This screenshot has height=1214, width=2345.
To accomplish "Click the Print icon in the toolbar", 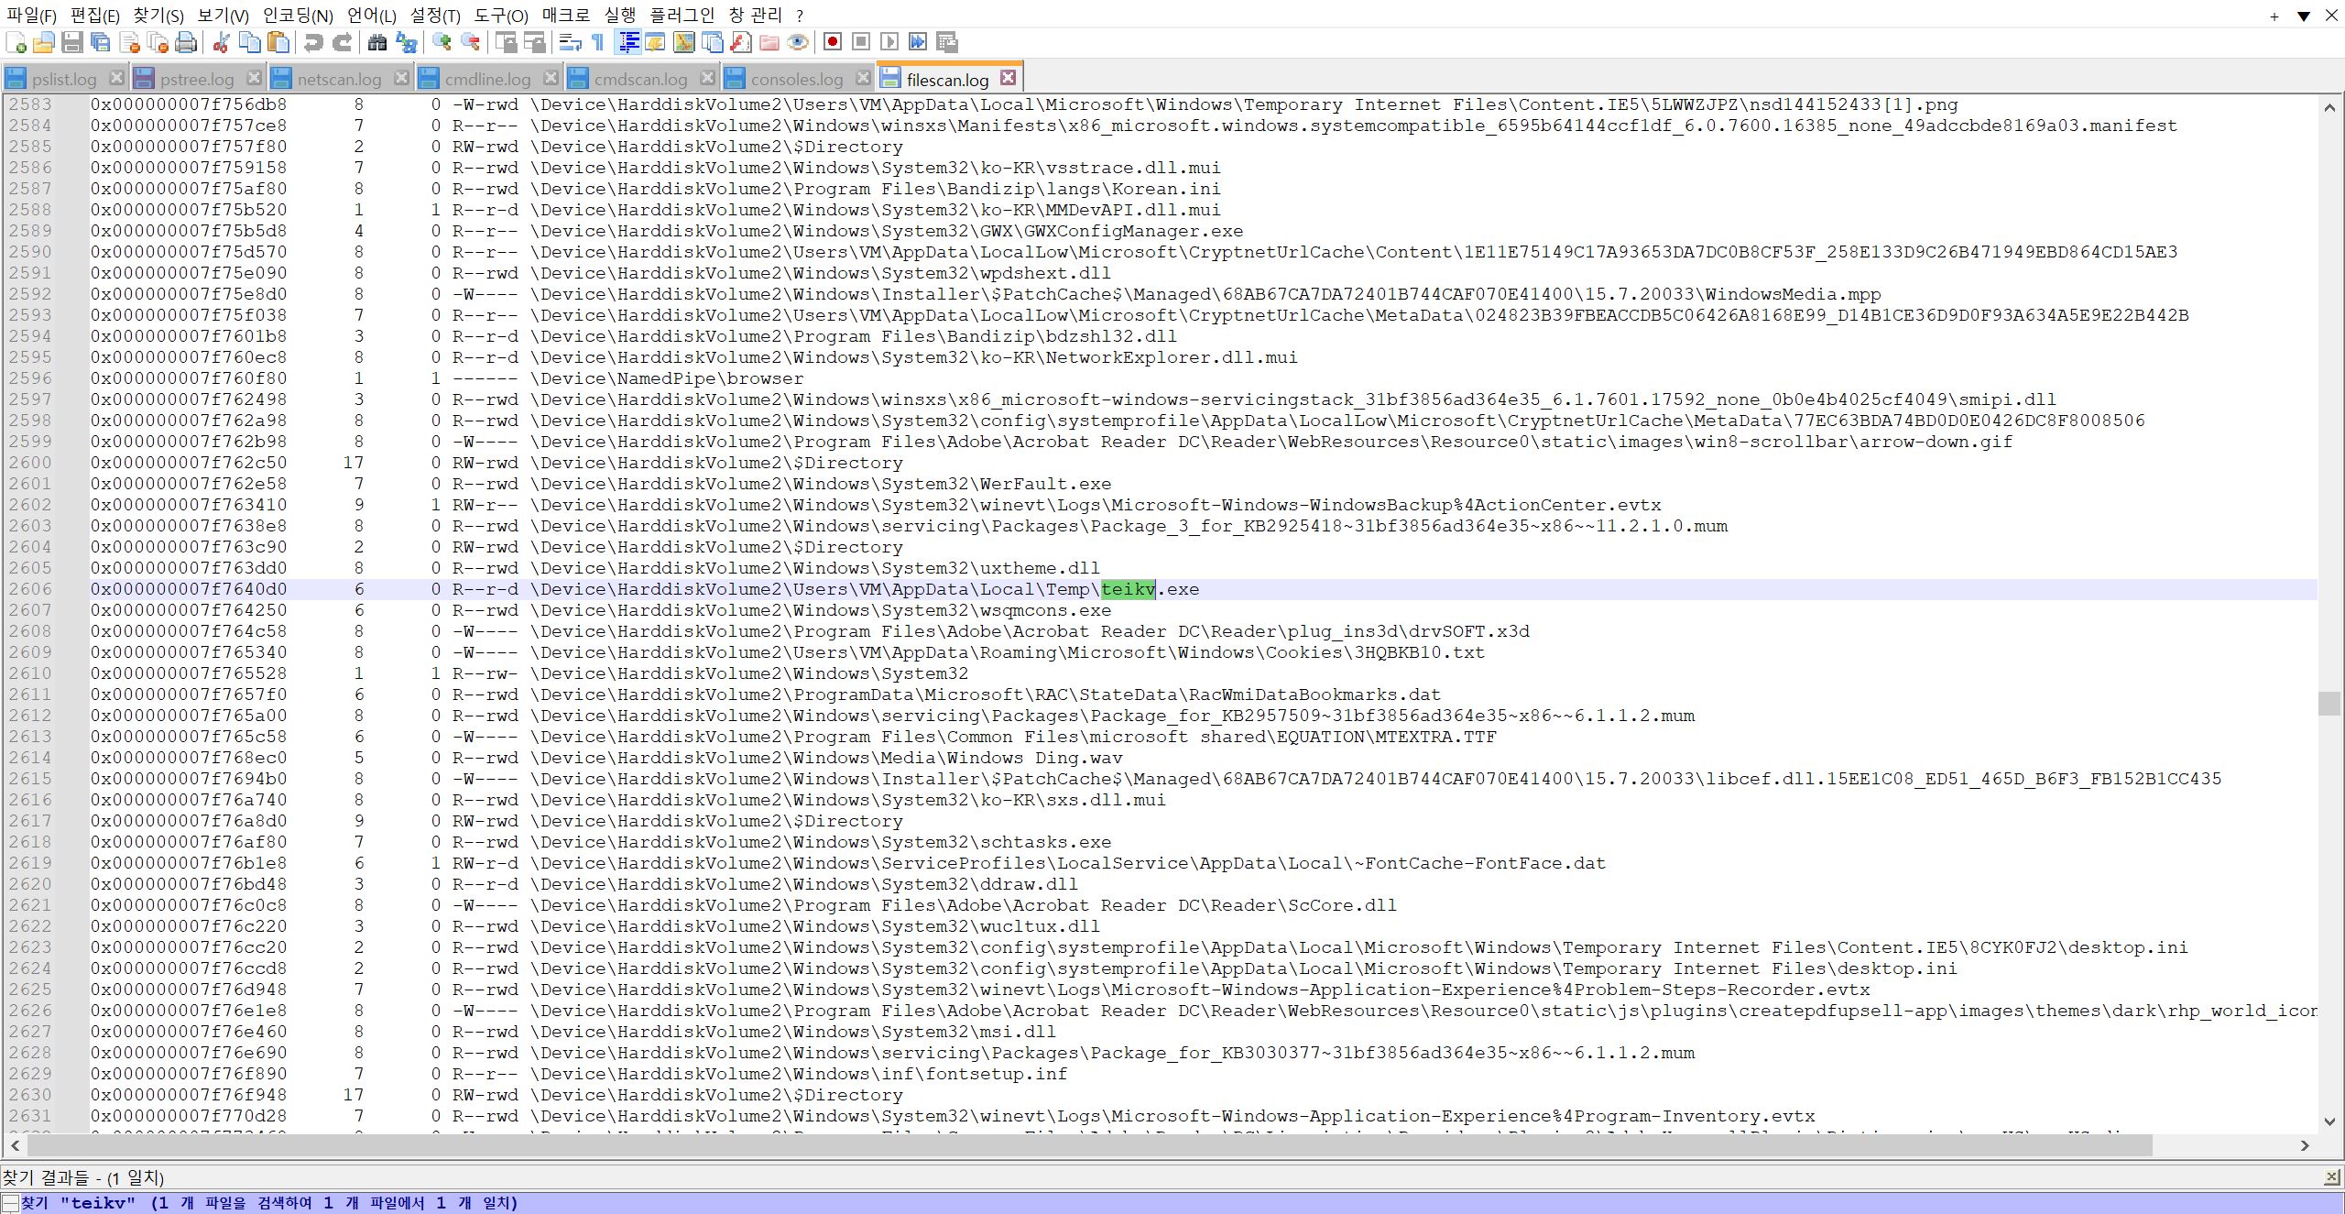I will [186, 42].
